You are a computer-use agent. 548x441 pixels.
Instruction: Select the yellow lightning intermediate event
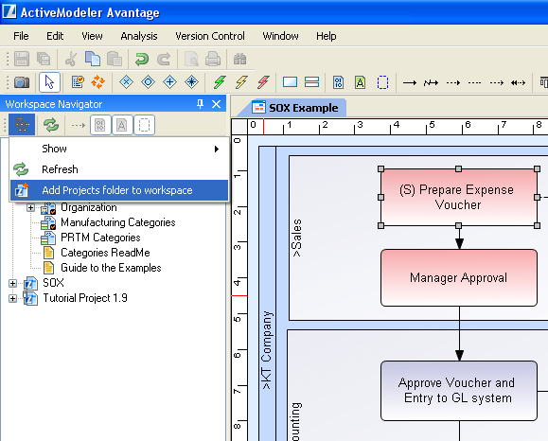pos(241,82)
